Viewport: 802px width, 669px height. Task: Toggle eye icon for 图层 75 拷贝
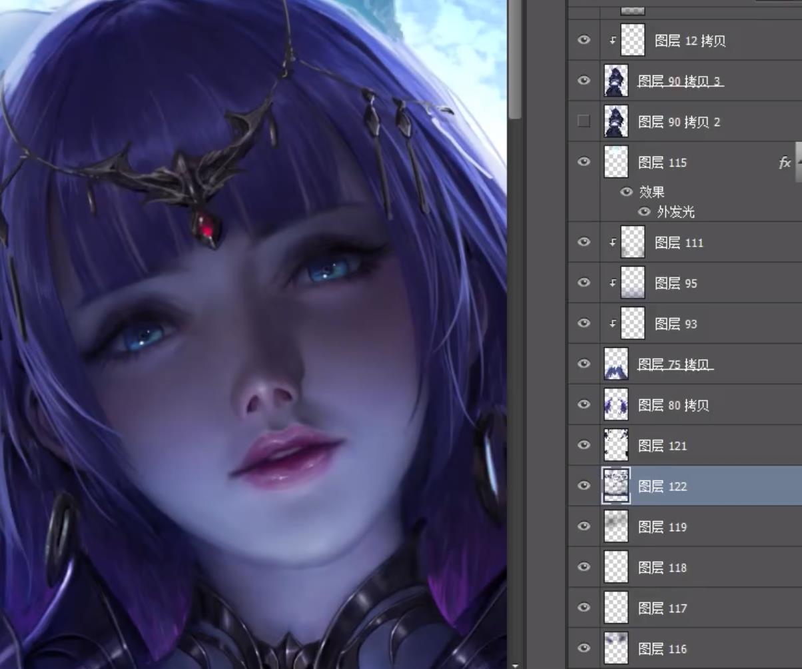[584, 364]
